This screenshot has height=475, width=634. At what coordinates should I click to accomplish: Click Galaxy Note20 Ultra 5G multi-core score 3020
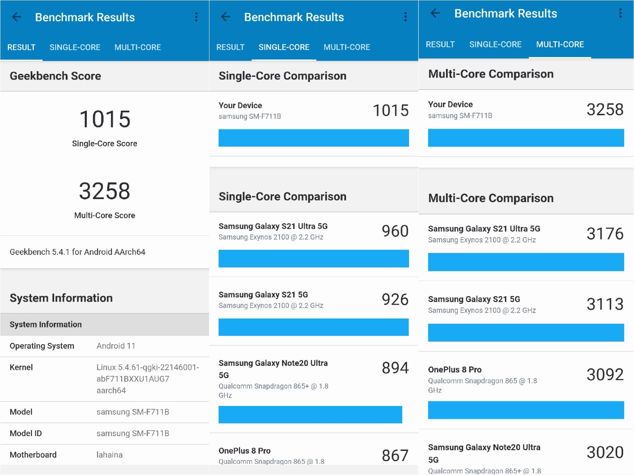coord(605,452)
